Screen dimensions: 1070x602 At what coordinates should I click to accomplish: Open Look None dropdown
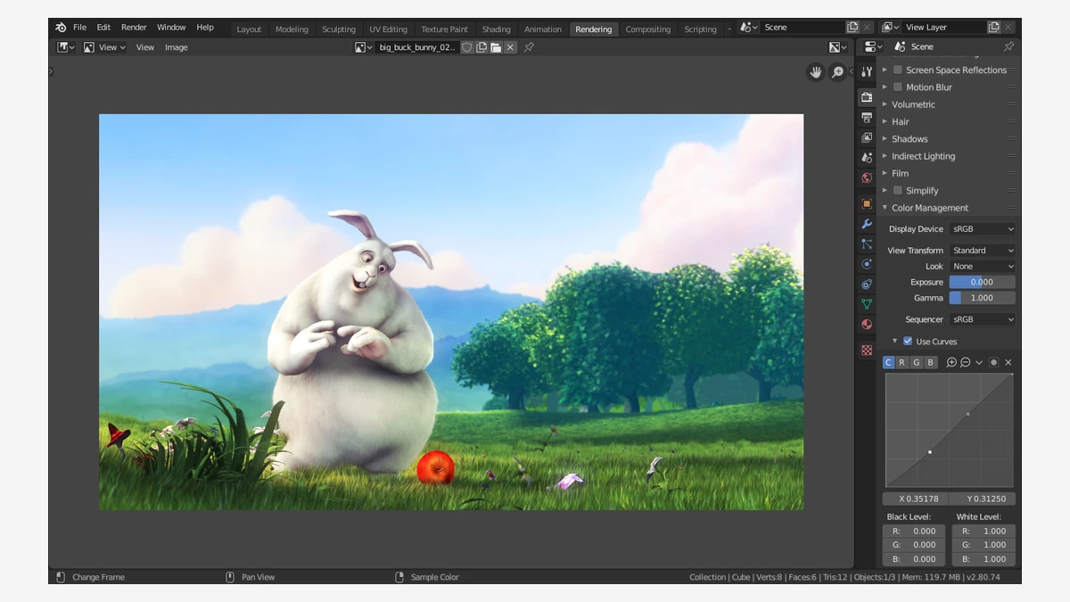983,267
